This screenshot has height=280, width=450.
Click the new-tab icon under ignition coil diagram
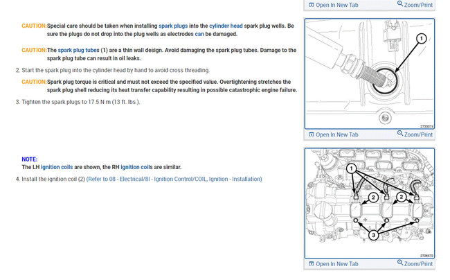pos(312,263)
